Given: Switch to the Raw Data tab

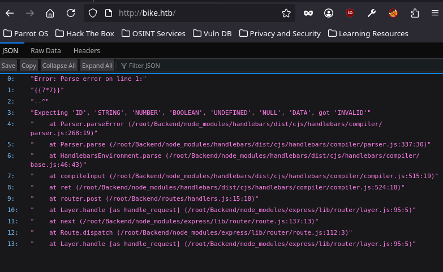Looking at the screenshot, I should coord(46,51).
